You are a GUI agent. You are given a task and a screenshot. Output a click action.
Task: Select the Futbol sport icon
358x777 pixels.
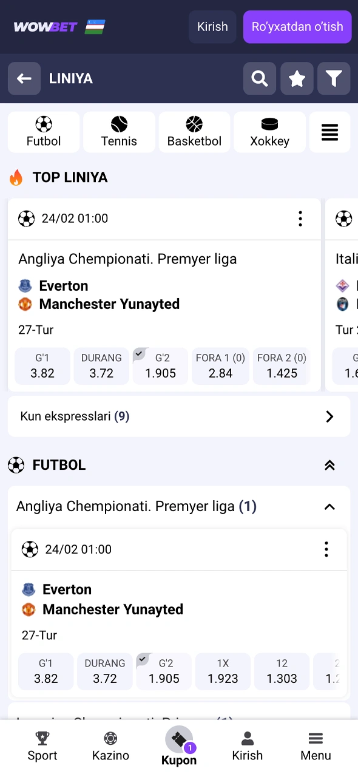point(43,132)
